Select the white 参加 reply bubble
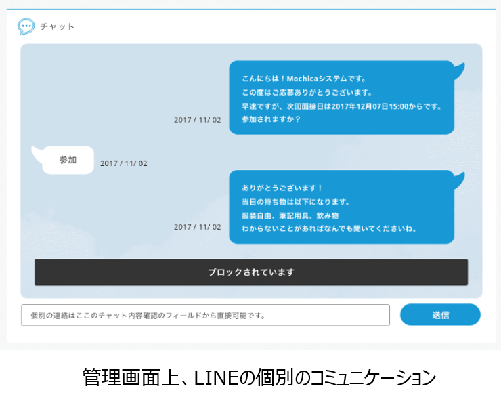The height and width of the screenshot is (401, 501). pos(68,160)
